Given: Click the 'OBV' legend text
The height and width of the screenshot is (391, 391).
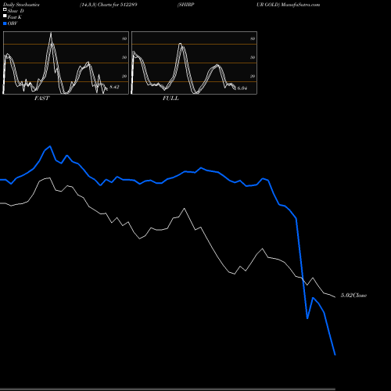Looking at the screenshot, I should click(13, 23).
